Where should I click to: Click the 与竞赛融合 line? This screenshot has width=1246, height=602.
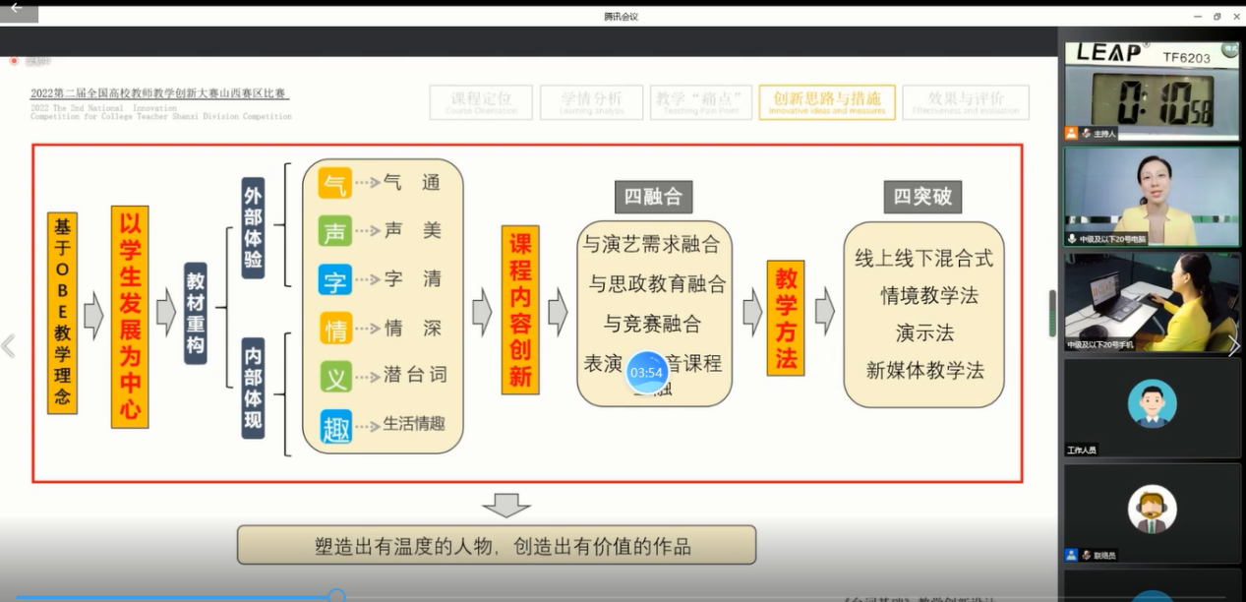(652, 324)
